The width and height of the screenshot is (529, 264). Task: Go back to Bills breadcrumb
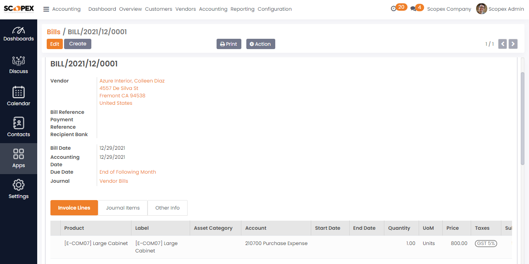click(x=54, y=32)
